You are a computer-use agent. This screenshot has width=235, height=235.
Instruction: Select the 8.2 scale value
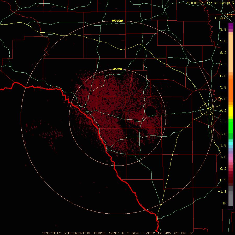click(x=223, y=52)
